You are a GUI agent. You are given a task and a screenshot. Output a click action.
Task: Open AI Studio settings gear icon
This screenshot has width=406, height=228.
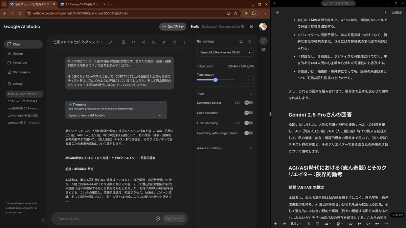[x=251, y=27]
